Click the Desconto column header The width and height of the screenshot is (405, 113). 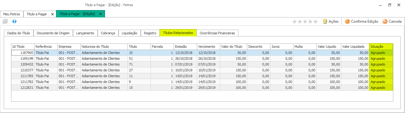[x=259, y=47]
